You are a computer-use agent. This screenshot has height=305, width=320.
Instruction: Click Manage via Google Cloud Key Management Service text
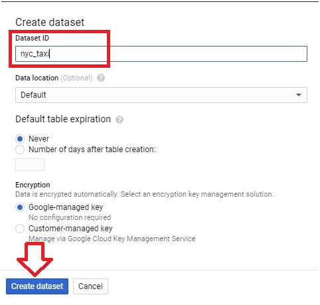[x=112, y=239]
